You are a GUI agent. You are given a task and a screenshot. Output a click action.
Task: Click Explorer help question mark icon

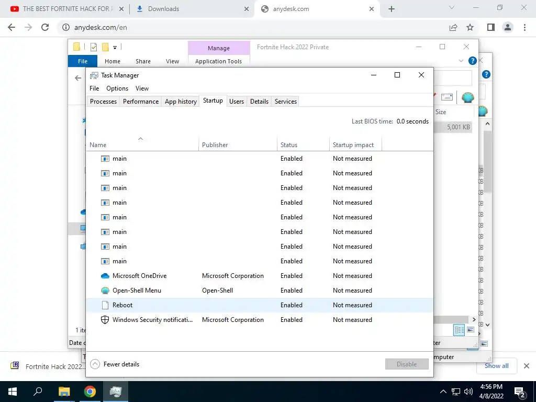[x=473, y=61]
